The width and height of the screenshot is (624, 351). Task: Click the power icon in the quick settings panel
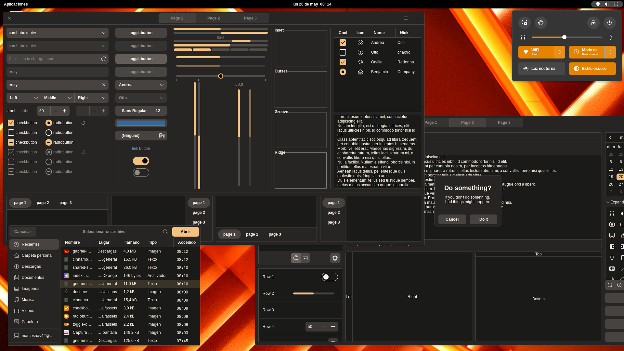tap(610, 23)
